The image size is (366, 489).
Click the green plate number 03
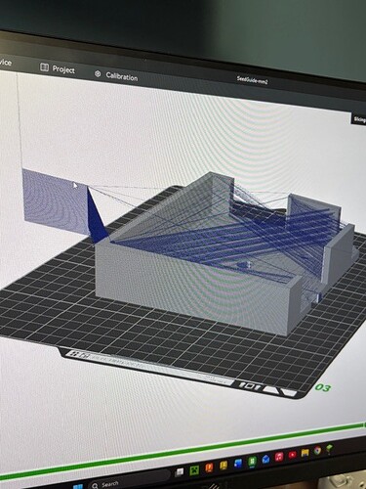[322, 387]
